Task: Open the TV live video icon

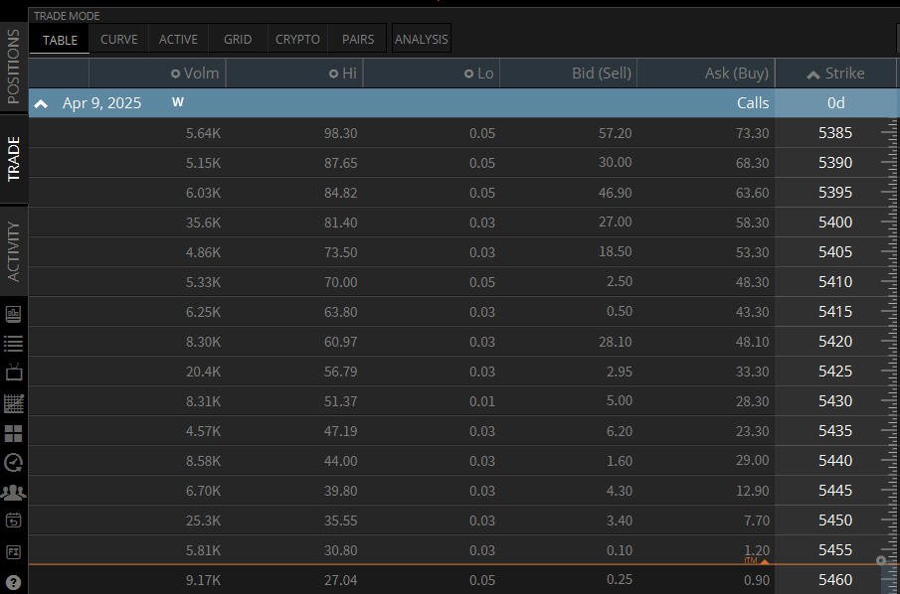Action: [x=13, y=372]
